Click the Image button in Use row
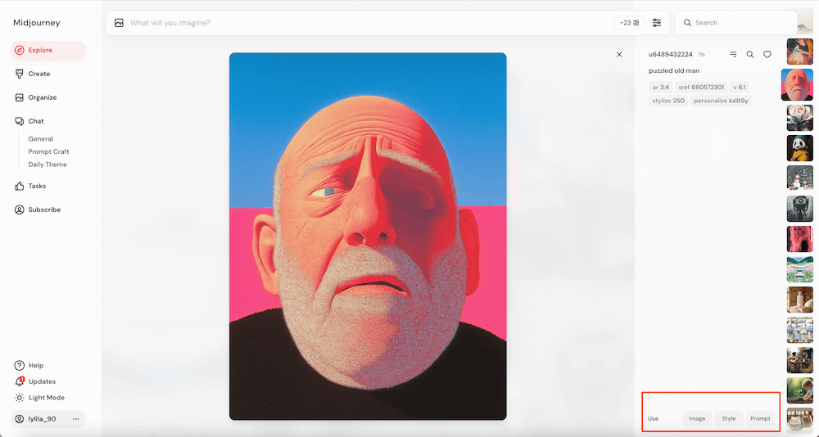 697,418
